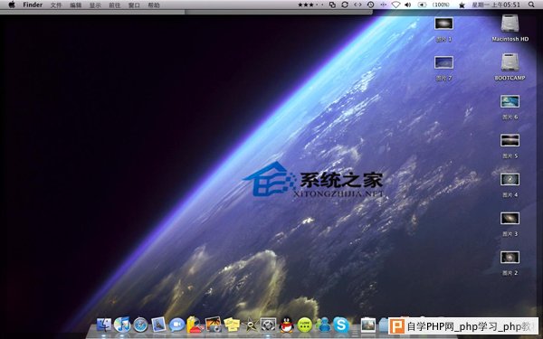Open the 窗口 menu

(134, 5)
